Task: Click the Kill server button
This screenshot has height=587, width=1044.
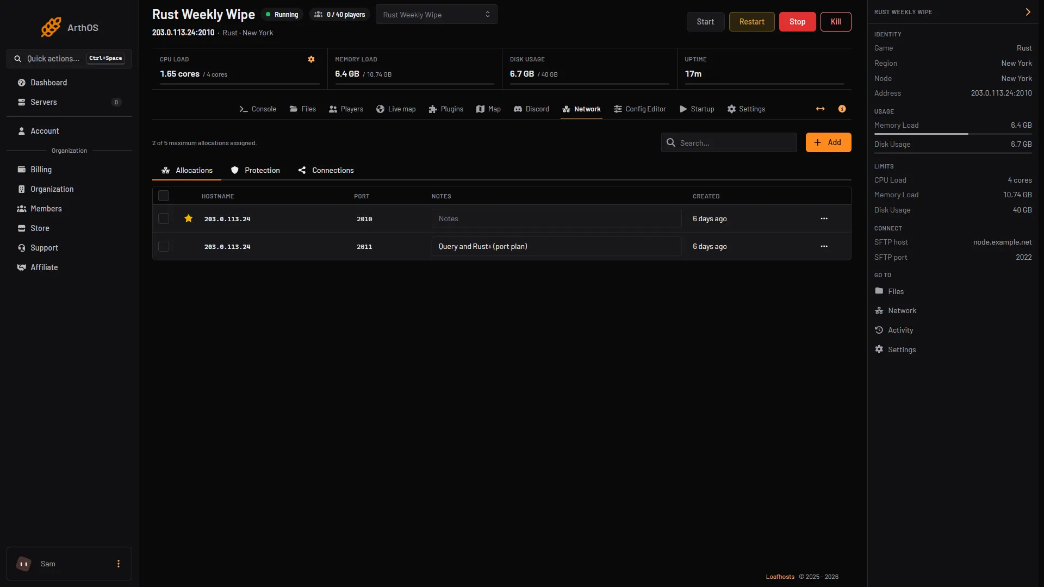Action: 836,22
